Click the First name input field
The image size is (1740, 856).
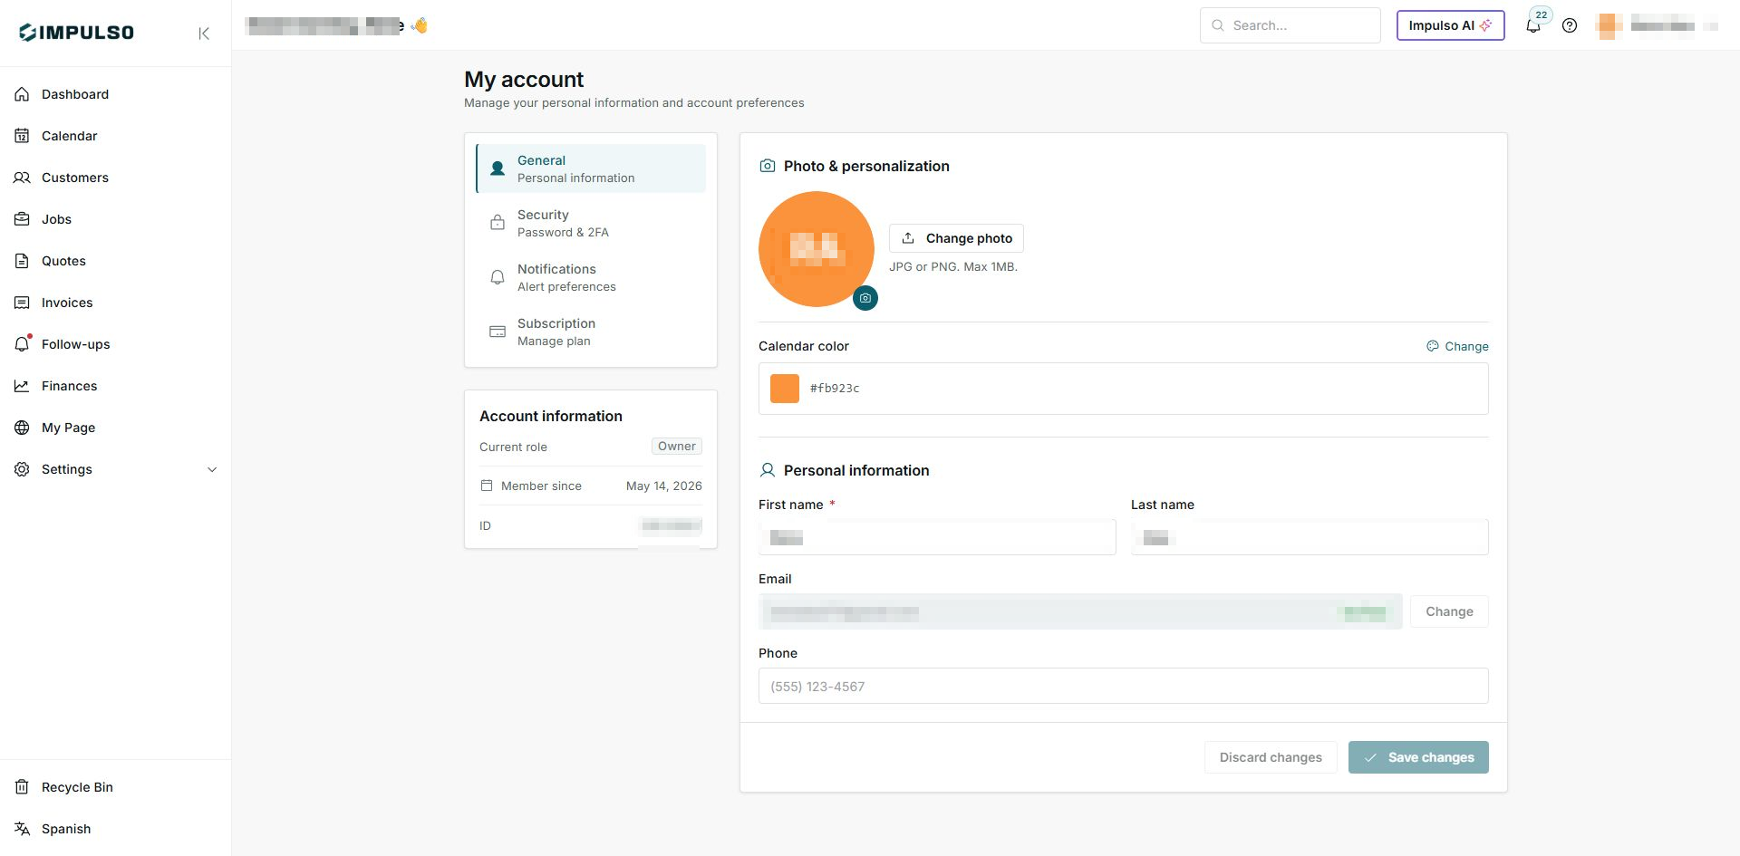coord(937,537)
